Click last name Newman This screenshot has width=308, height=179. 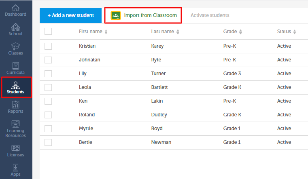tap(161, 142)
